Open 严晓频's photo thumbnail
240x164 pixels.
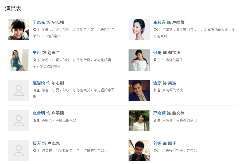coord(139,120)
